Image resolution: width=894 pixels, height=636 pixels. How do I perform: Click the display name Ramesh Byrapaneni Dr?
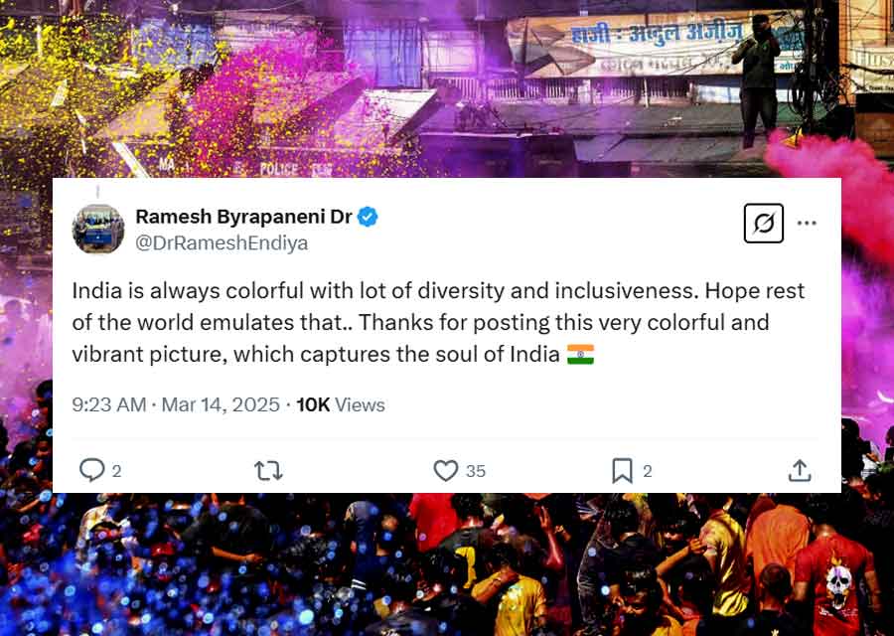coord(243,217)
